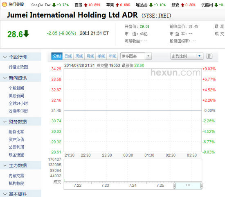
Task: Click the 176127 volume axis label
Action: click(x=54, y=159)
